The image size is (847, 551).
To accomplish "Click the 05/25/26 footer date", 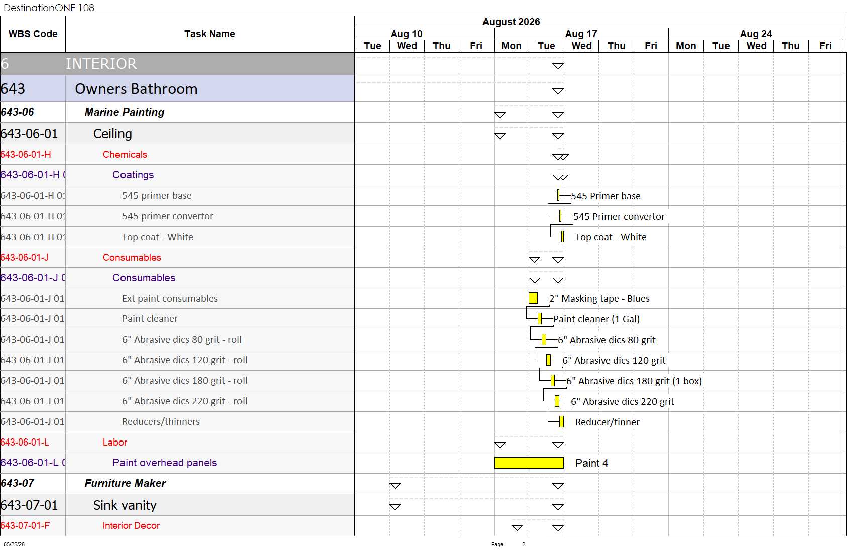I will pos(14,544).
